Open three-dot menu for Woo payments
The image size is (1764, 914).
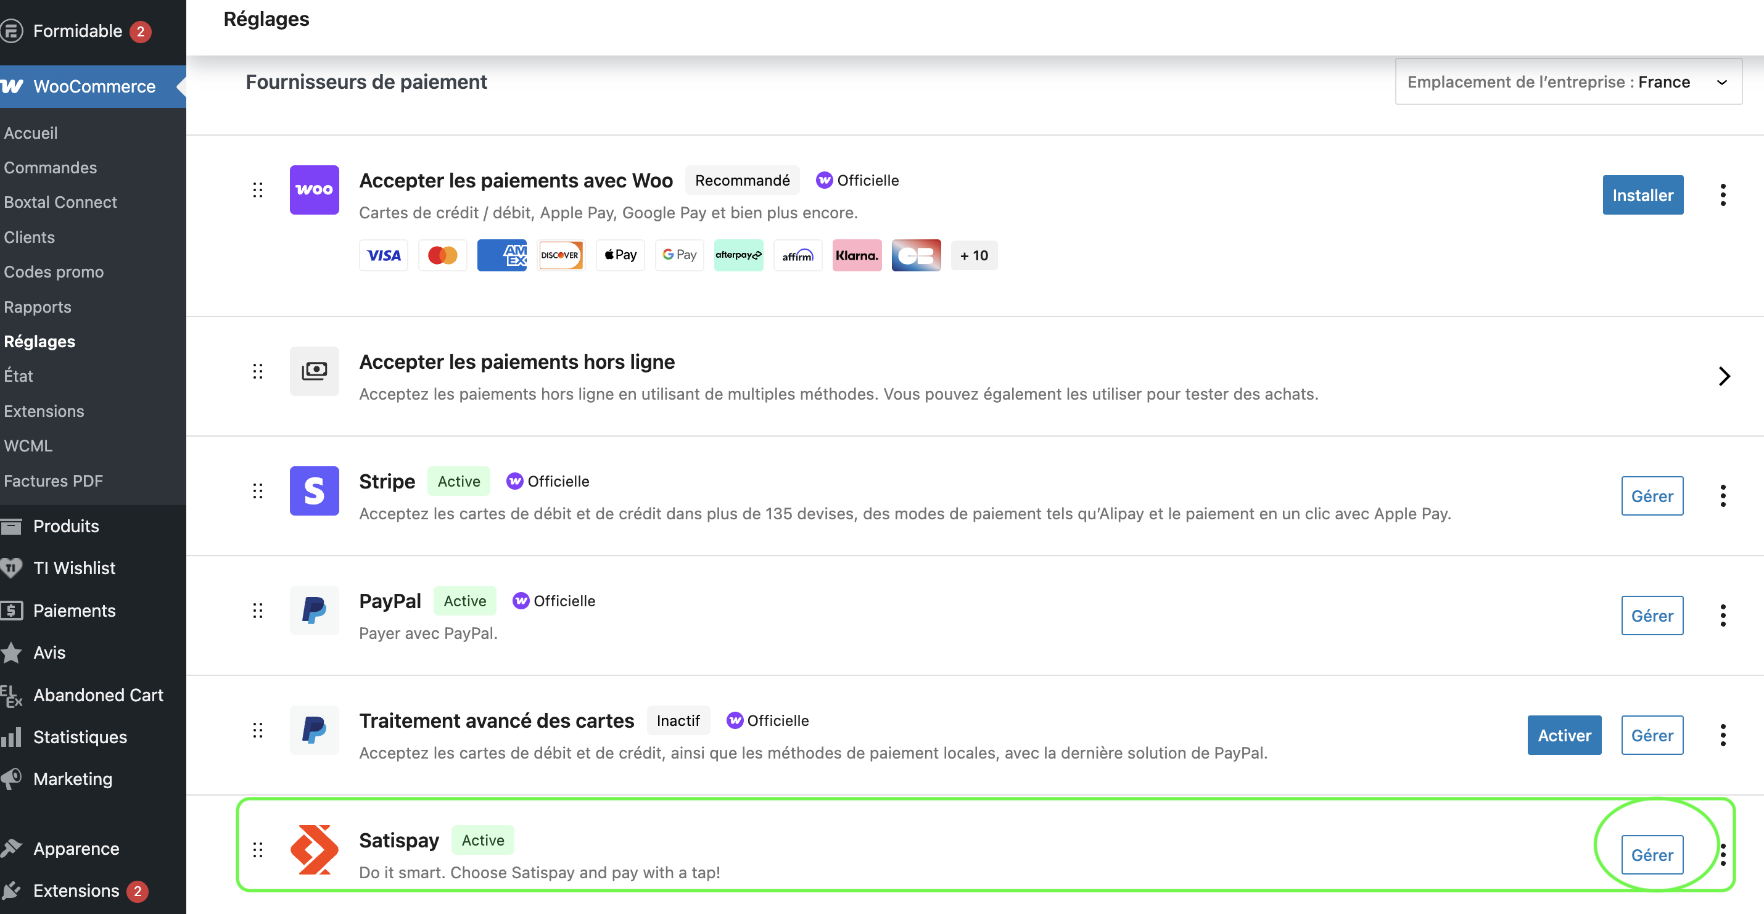tap(1722, 195)
